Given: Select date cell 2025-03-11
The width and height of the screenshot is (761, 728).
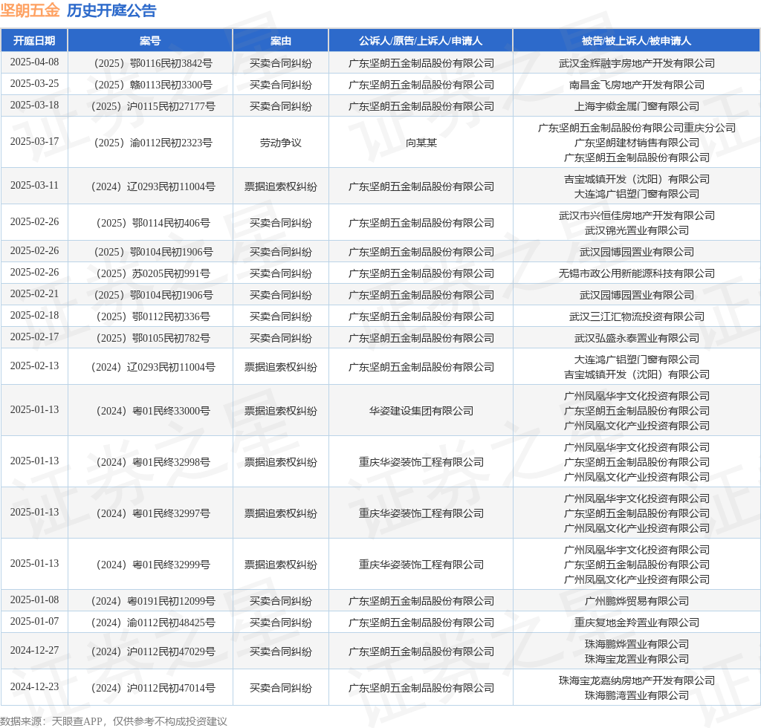Looking at the screenshot, I should tap(34, 185).
